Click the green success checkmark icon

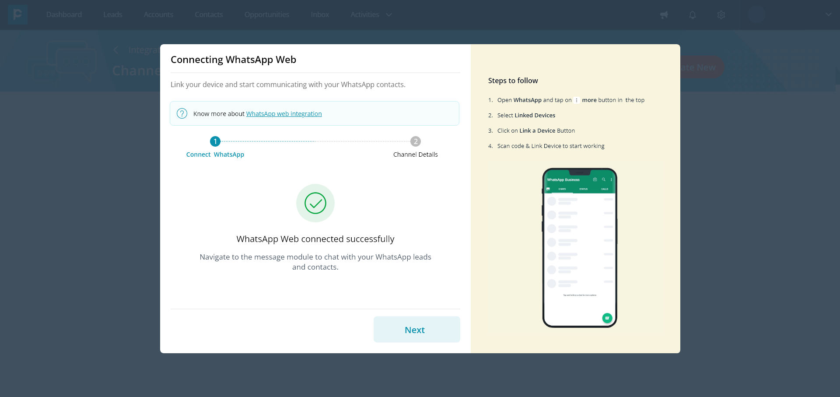click(x=315, y=203)
